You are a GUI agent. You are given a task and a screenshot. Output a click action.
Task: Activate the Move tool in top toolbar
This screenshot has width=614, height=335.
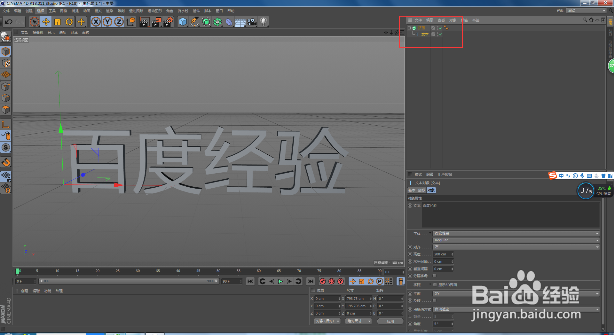tap(46, 22)
